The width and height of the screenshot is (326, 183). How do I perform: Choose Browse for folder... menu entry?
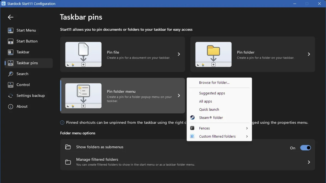tap(219, 82)
